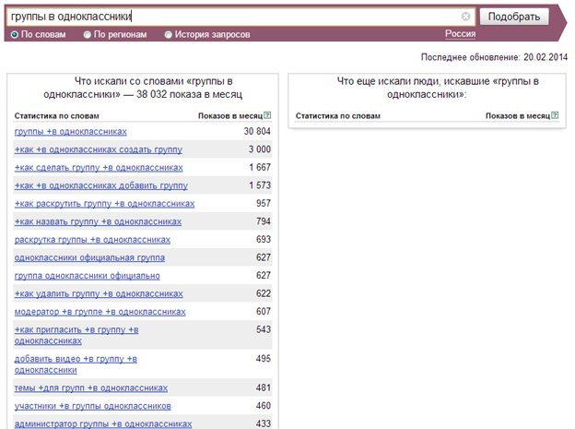Click the 'Подобрать' button
Viewport: 575px width, 429px height.
coord(514,17)
